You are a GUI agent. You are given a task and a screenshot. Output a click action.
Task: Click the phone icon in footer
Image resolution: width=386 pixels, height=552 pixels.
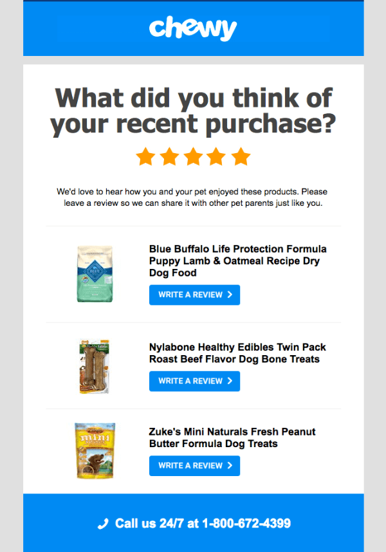(x=103, y=524)
